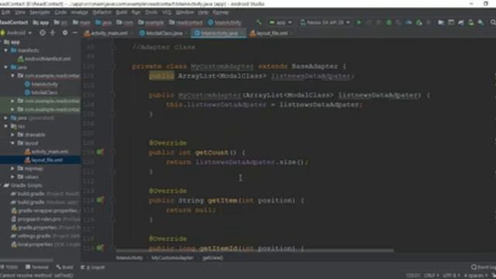
Task: Open the Code menu
Action: coord(60,12)
